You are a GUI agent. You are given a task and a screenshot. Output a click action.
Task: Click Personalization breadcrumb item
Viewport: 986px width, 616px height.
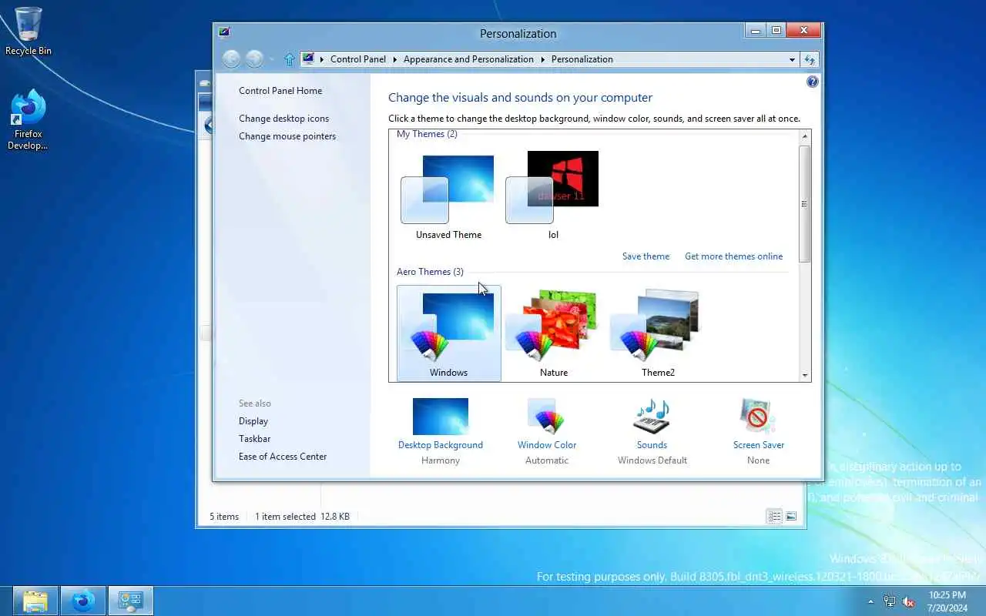[582, 59]
